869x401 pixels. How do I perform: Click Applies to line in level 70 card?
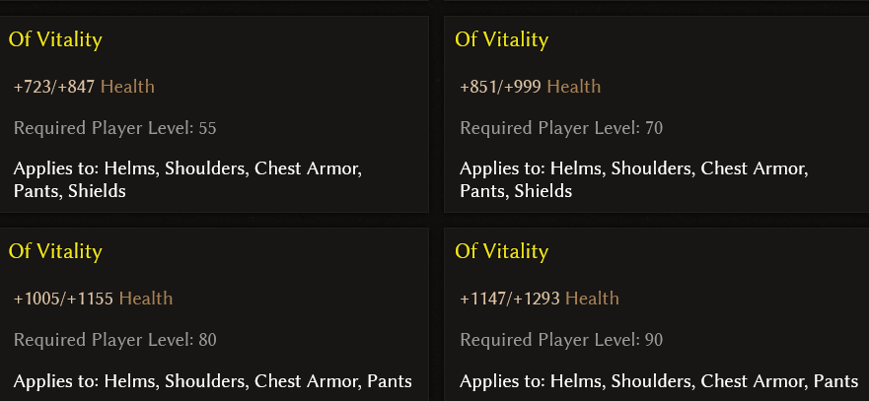[634, 179]
